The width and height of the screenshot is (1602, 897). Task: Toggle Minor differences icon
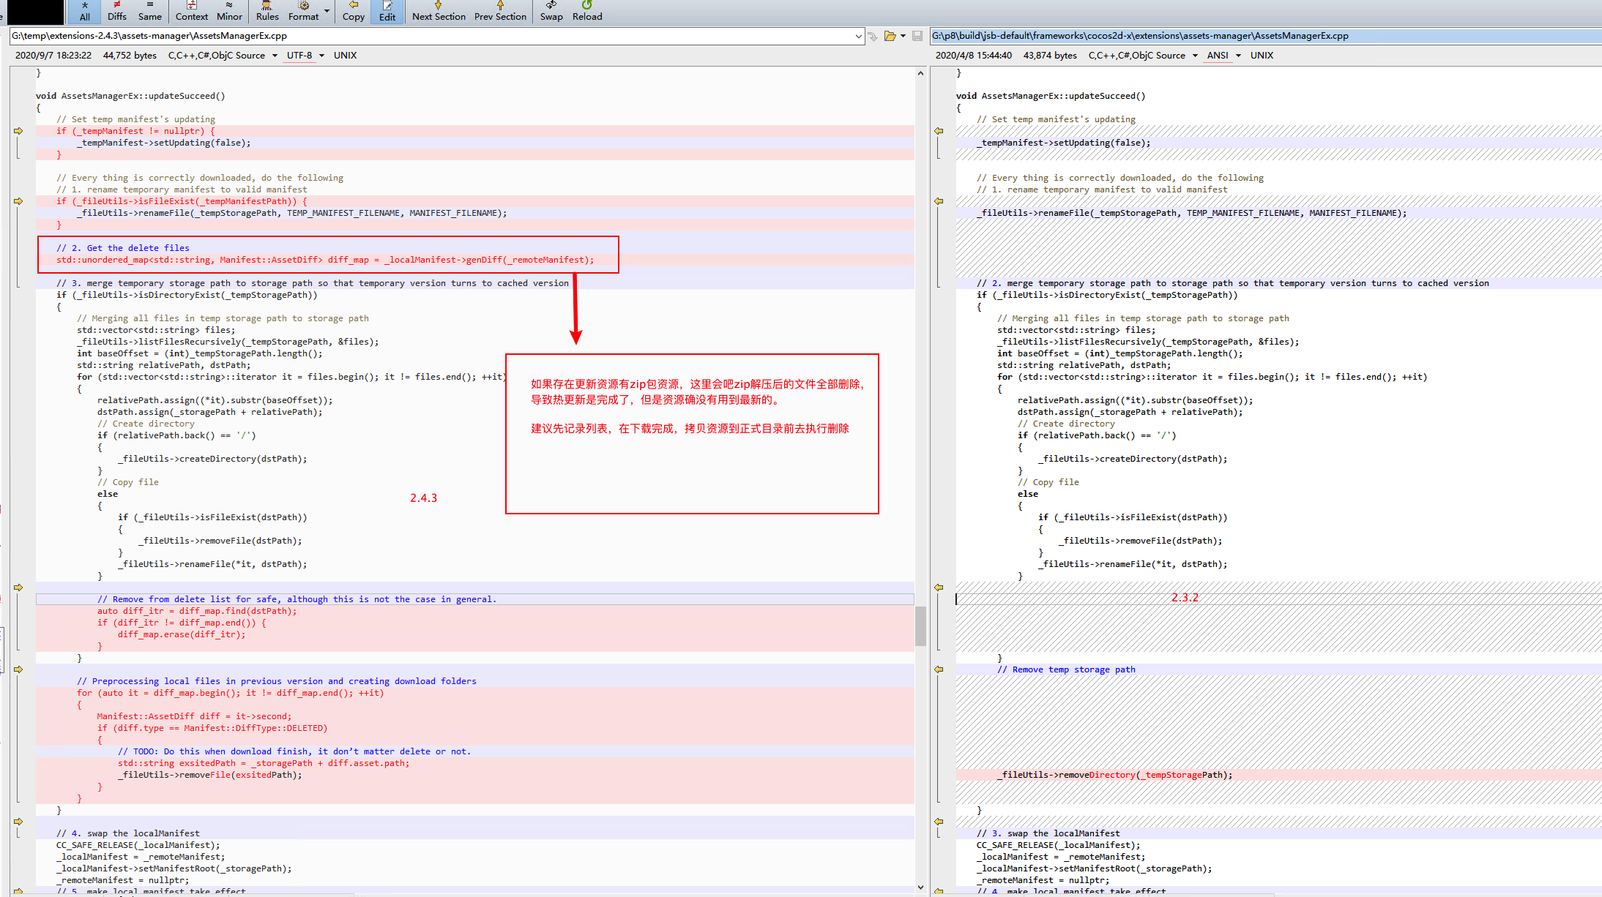click(x=229, y=11)
